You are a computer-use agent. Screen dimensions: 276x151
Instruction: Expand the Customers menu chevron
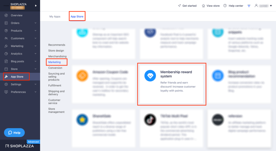[35, 38]
